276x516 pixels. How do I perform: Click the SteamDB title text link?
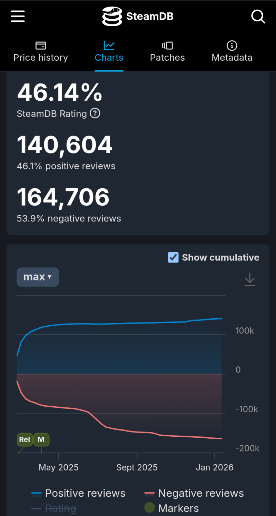150,16
